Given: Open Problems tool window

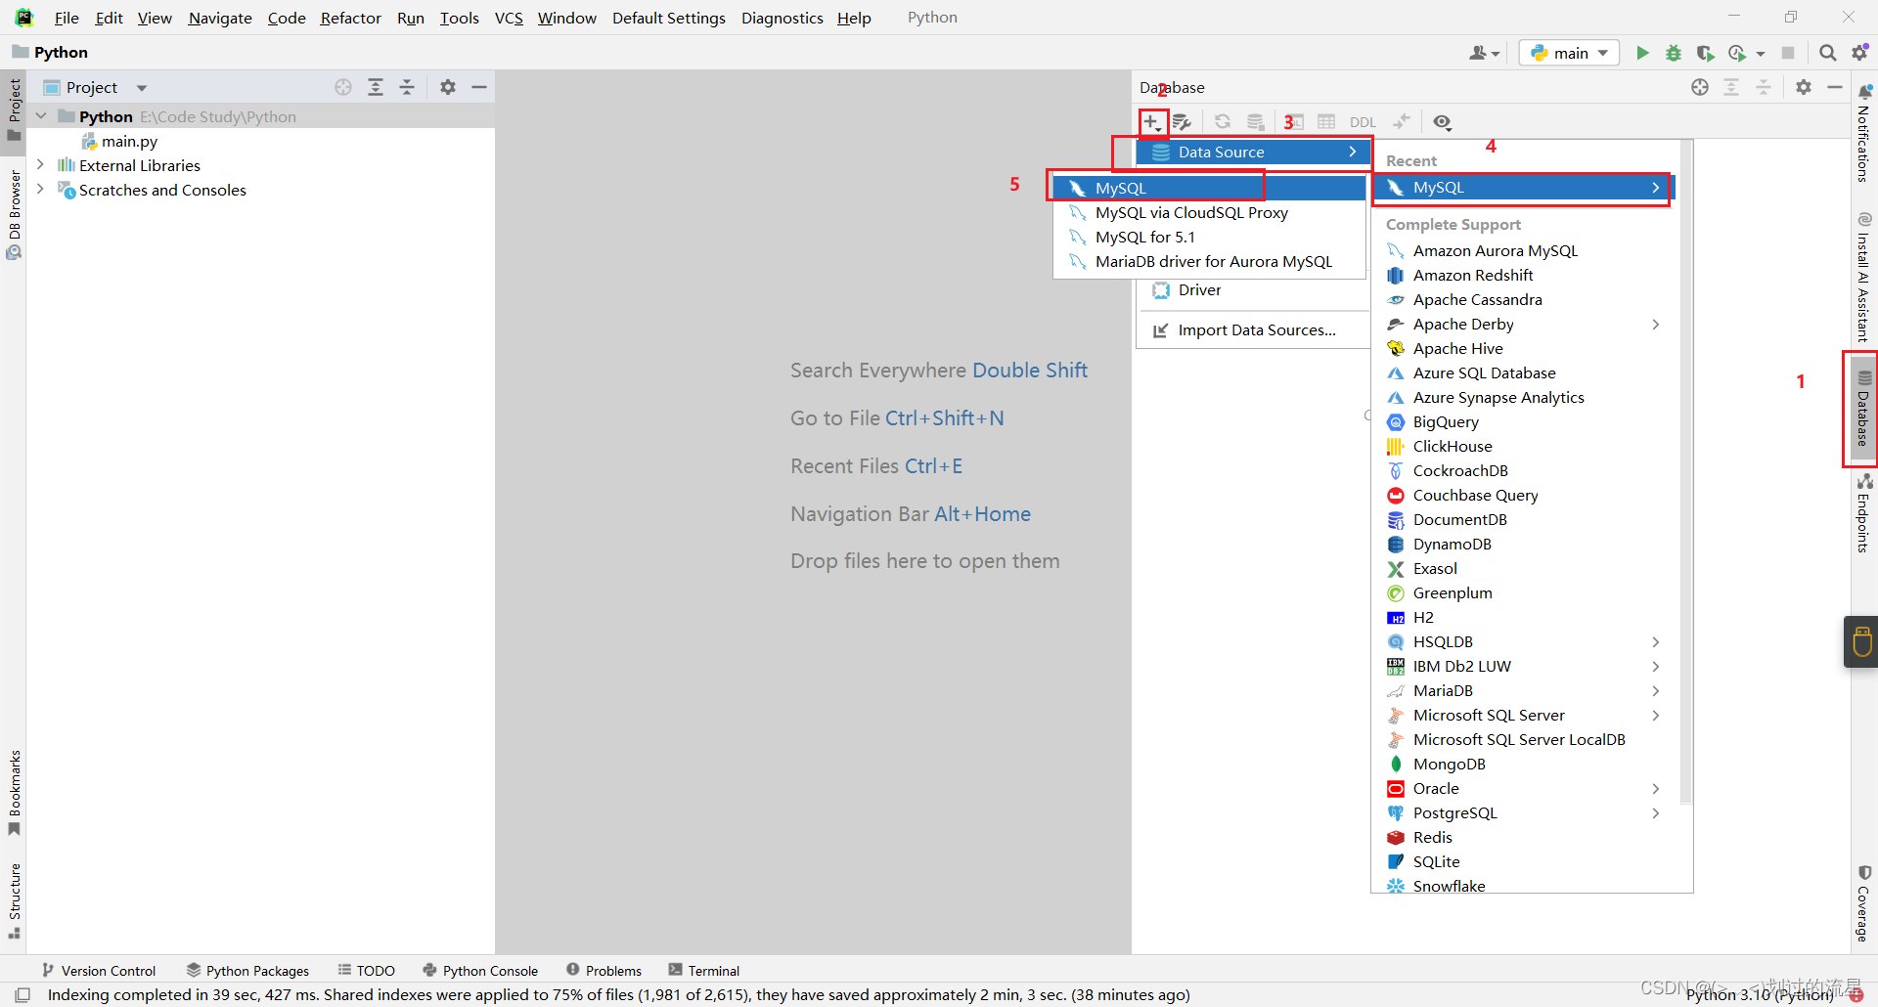Looking at the screenshot, I should click(604, 970).
